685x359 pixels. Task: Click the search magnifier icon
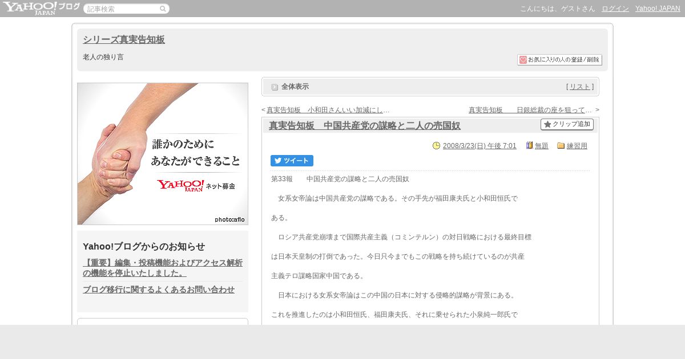click(163, 9)
